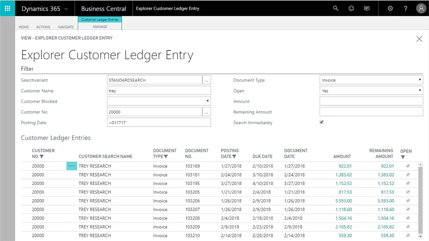The width and height of the screenshot is (429, 241).
Task: Click the Open column filter funnel icon
Action: click(403, 157)
